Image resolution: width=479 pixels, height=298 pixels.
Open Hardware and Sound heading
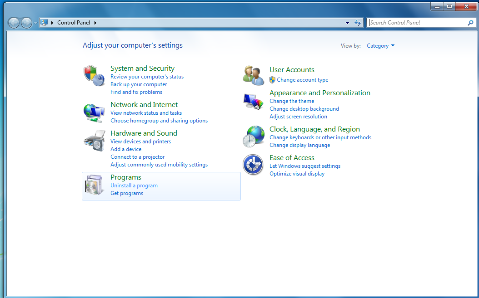click(144, 133)
